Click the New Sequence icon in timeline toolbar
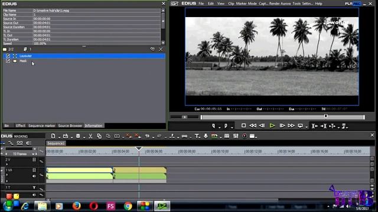The height and width of the screenshot is (212, 378). click(53, 136)
